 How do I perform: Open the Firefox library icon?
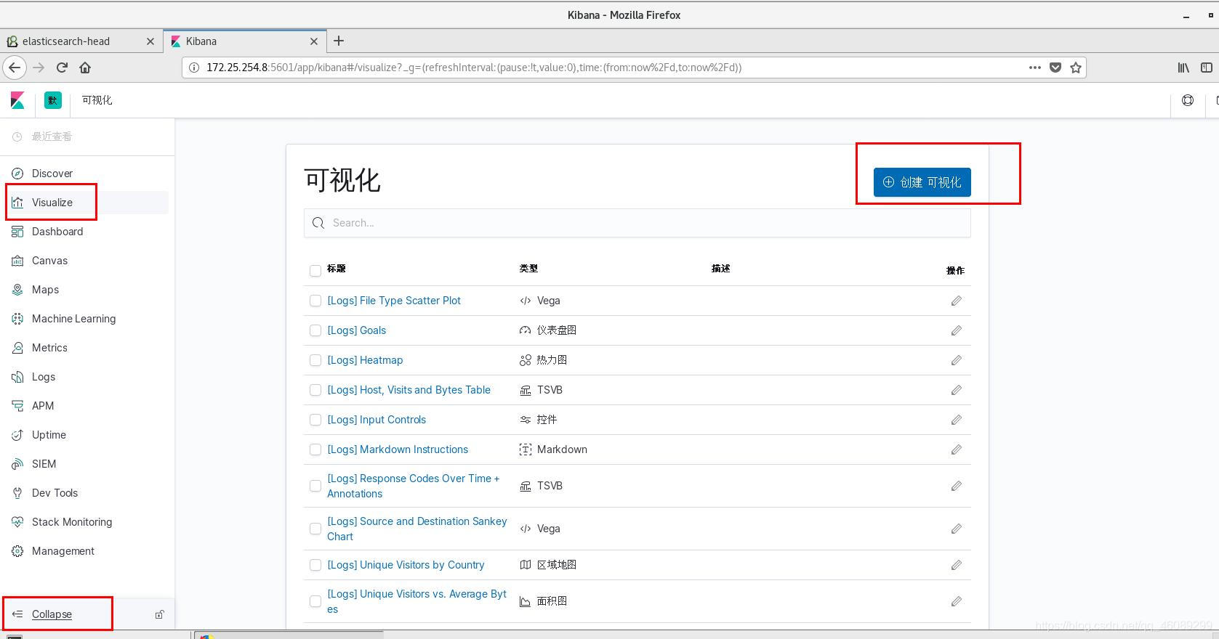coord(1183,68)
